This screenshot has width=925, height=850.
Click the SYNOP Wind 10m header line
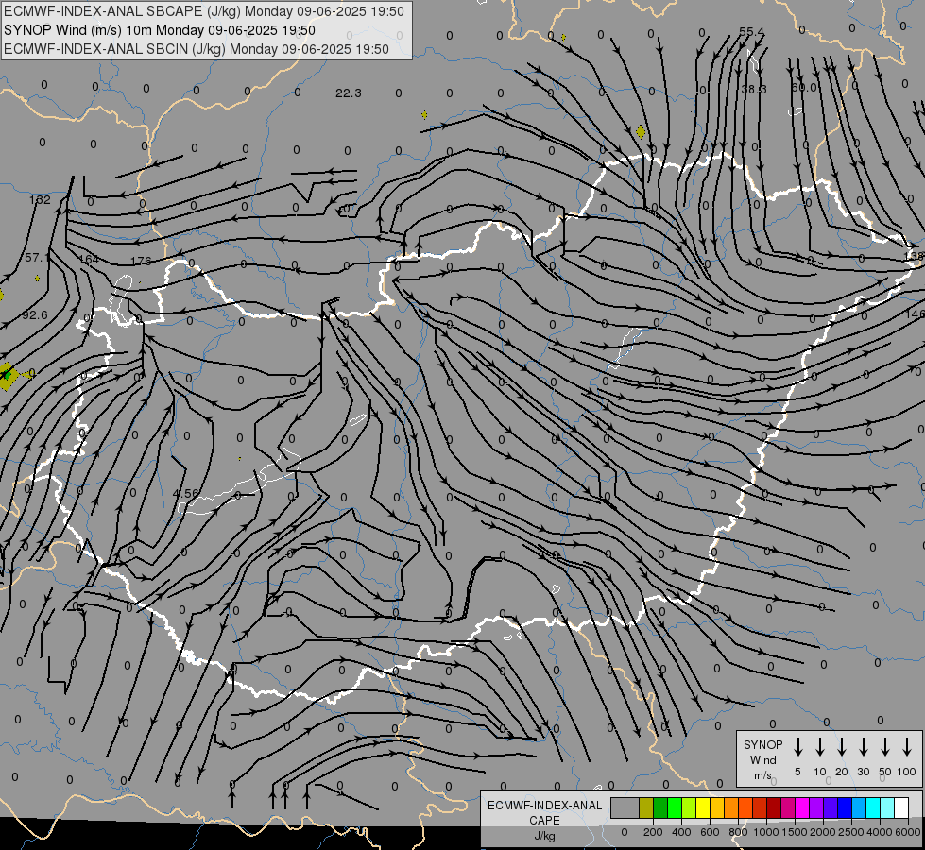click(160, 30)
